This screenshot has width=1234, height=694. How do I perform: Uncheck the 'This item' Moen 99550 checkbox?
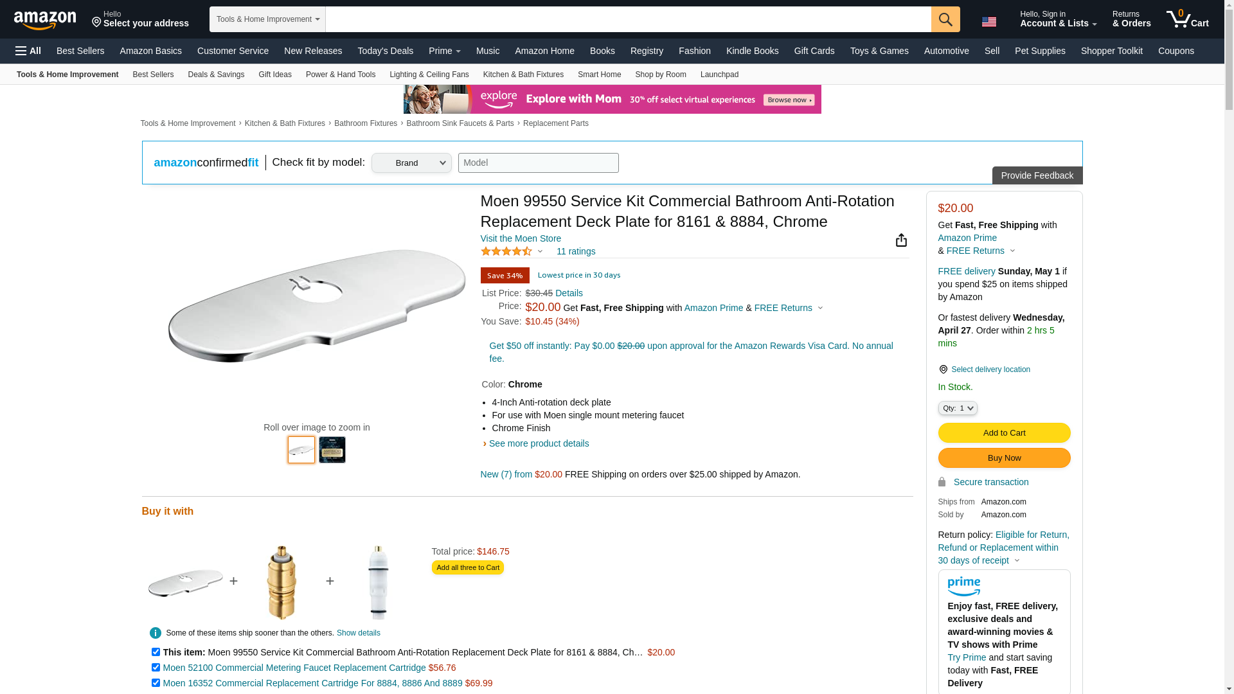coord(156,652)
